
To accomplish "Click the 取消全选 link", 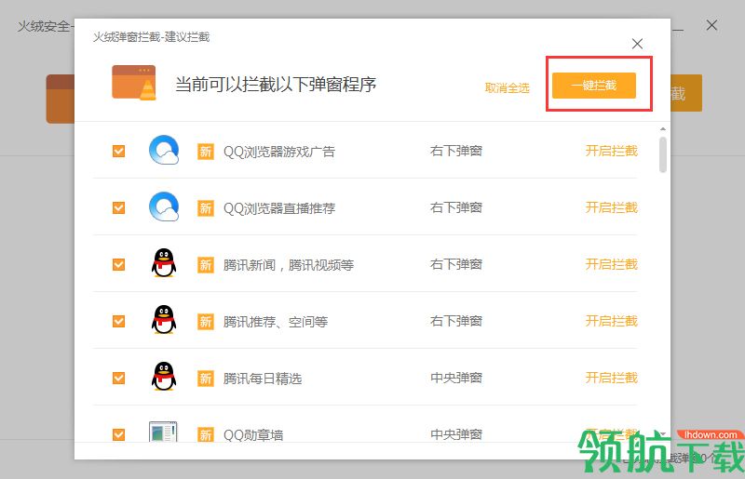I will click(x=507, y=87).
